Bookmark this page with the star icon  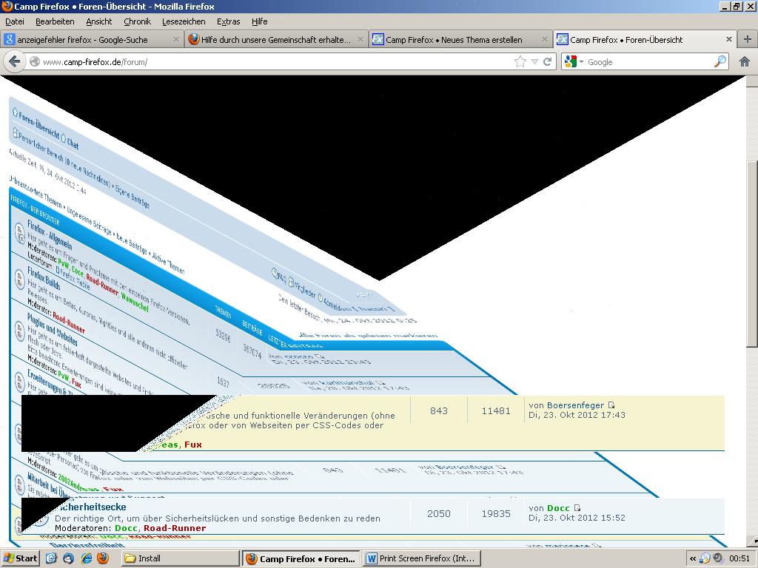point(520,61)
